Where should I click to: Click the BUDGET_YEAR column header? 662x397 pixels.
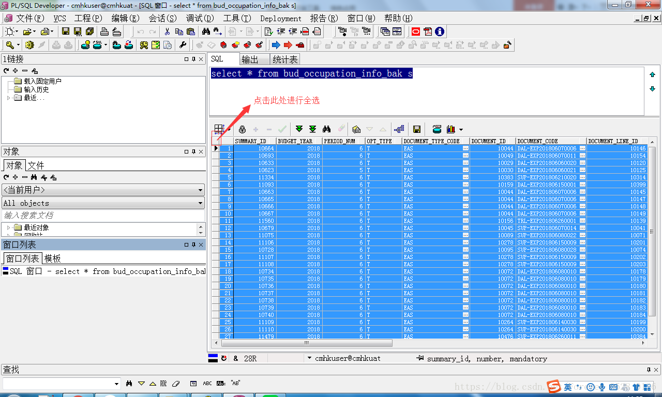click(x=299, y=141)
